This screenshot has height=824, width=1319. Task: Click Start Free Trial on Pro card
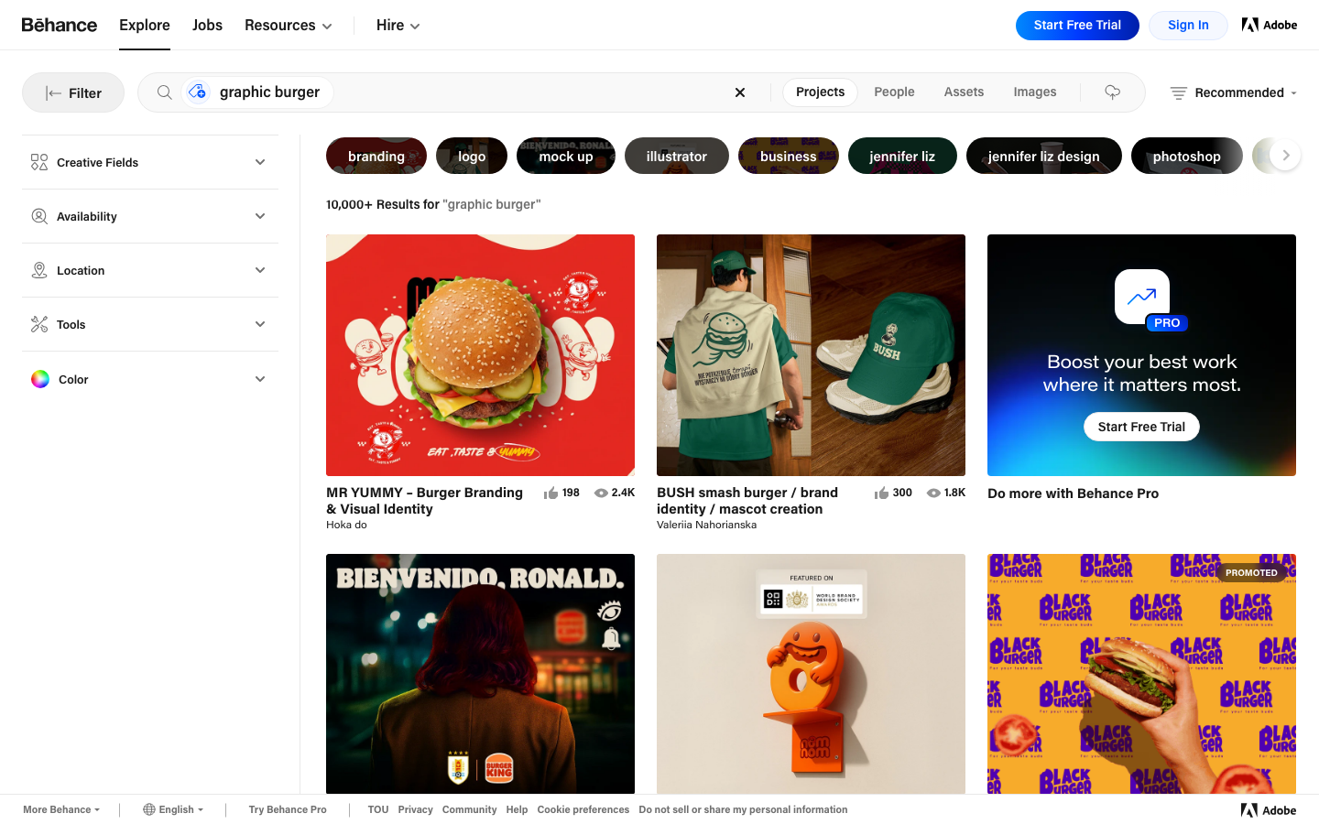pos(1141,427)
